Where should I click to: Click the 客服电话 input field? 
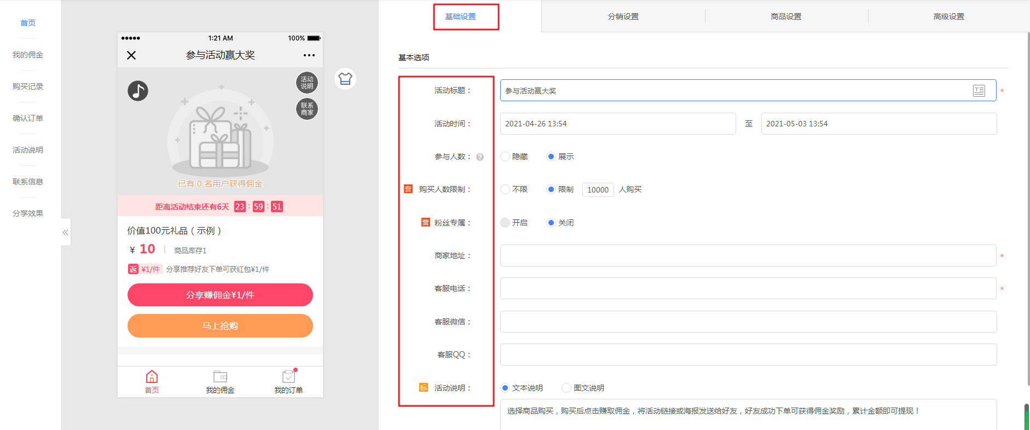[748, 288]
